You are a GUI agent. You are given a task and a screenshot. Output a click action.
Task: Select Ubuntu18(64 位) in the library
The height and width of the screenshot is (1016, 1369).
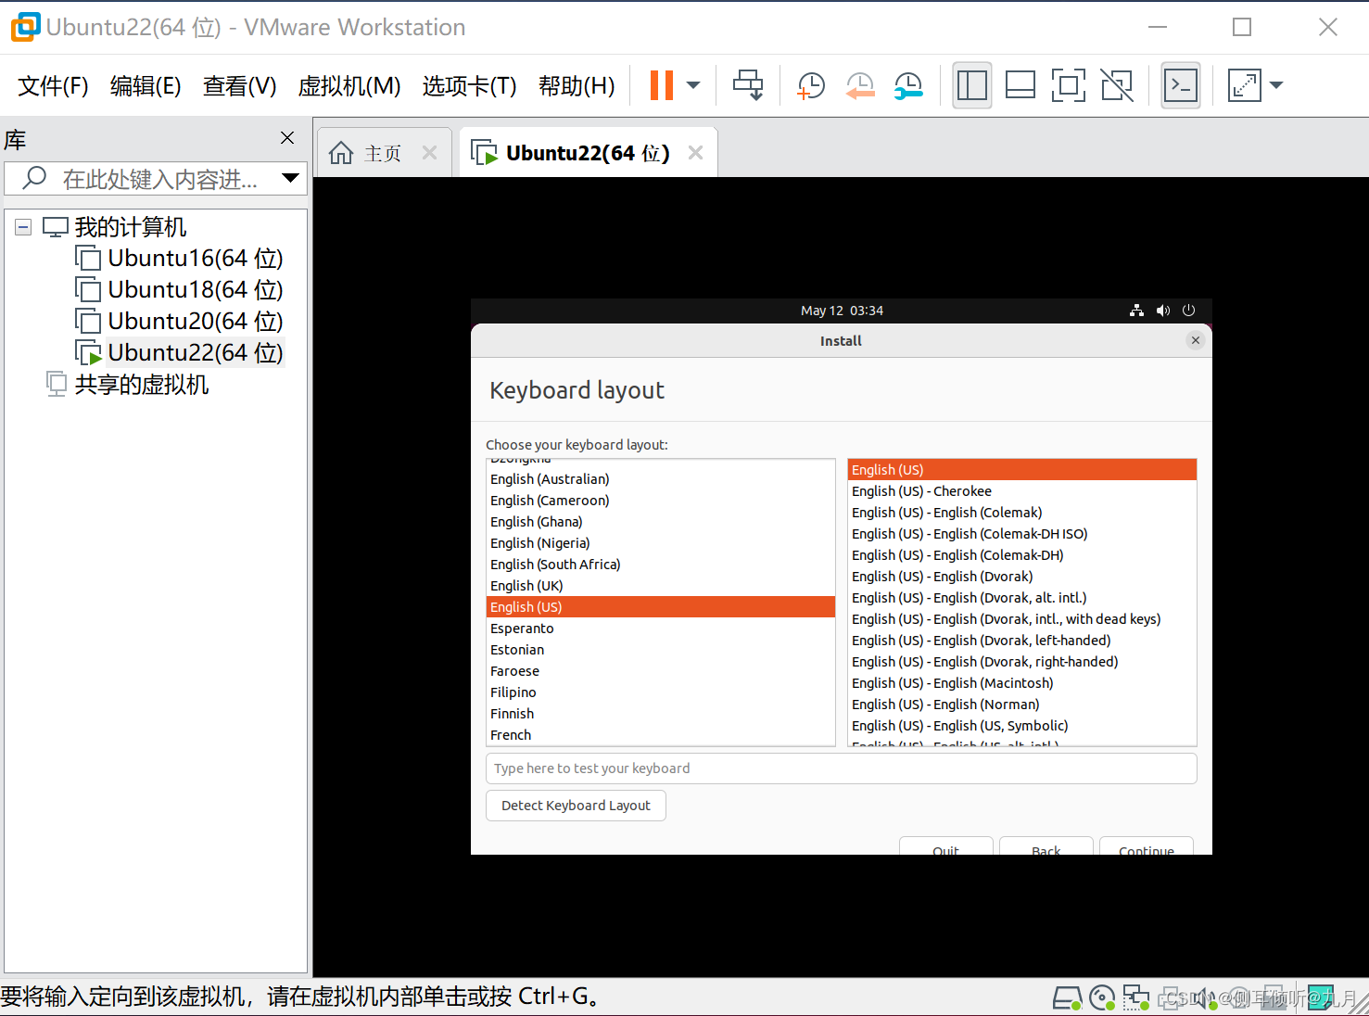point(179,290)
